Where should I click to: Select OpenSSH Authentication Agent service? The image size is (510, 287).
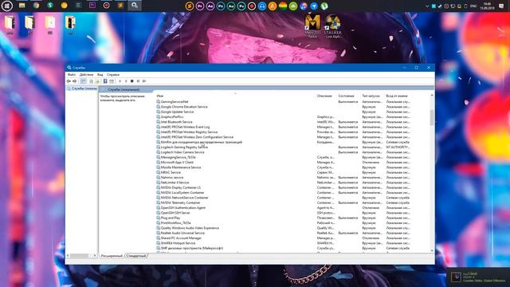(283, 207)
